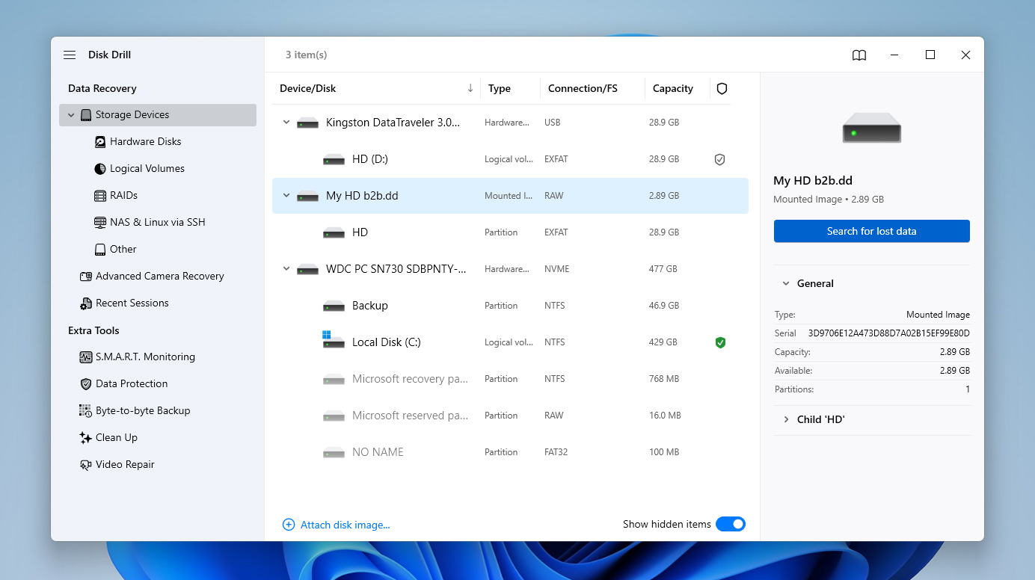
Task: Collapse the General section
Action: (x=785, y=284)
